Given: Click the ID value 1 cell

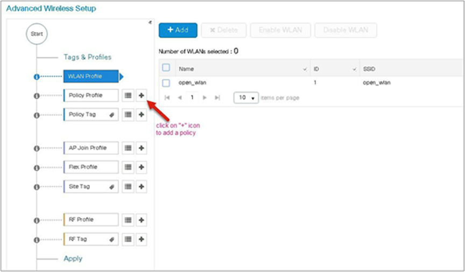Looking at the screenshot, I should 315,82.
